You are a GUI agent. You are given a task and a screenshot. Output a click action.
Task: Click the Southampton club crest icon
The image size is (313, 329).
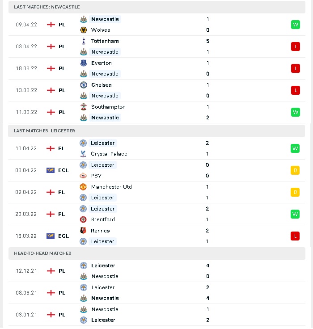tap(84, 107)
